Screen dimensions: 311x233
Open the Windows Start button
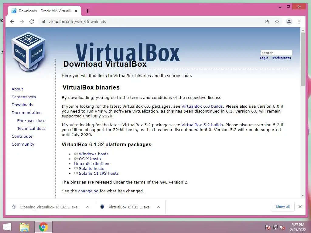7,227
